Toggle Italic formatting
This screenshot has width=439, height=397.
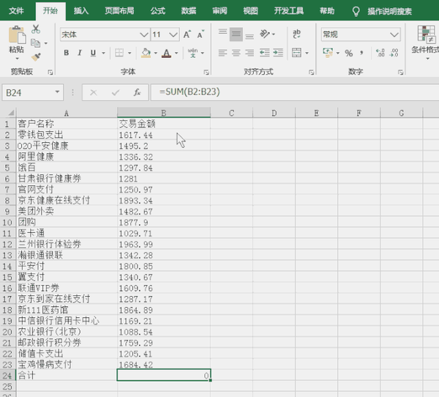(80, 53)
